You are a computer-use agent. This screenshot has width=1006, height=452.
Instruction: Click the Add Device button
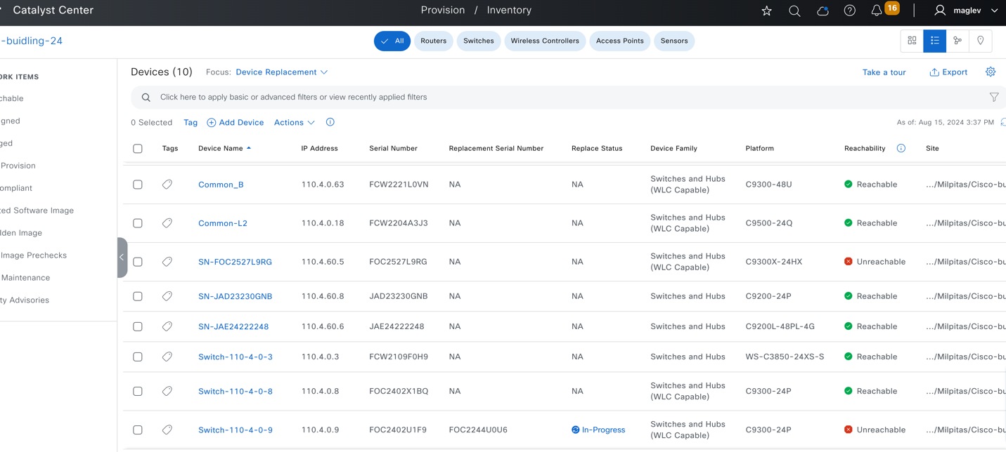coord(235,122)
